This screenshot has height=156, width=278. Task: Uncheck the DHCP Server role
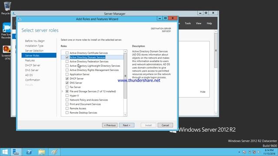[67, 78]
